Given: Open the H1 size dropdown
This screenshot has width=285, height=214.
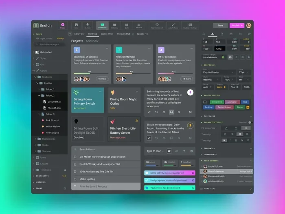Looking at the screenshot, I should tap(244, 80).
